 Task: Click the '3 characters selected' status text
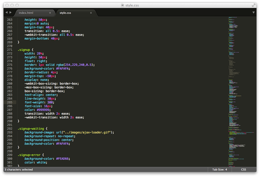coord(19,169)
